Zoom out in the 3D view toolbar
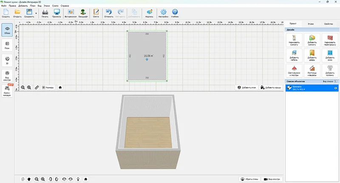 [37, 179]
